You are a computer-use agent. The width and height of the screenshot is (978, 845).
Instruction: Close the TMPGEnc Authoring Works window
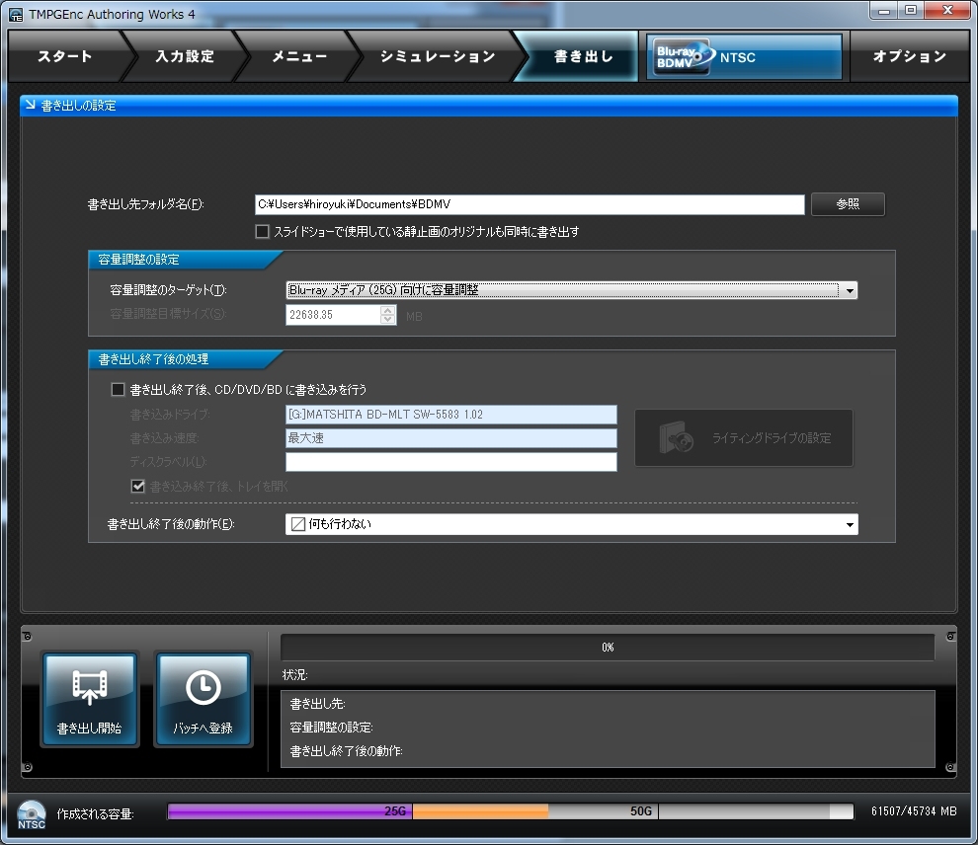[947, 11]
